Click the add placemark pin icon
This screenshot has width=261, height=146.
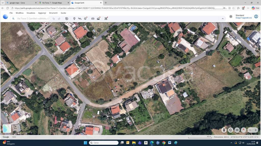(74, 19)
